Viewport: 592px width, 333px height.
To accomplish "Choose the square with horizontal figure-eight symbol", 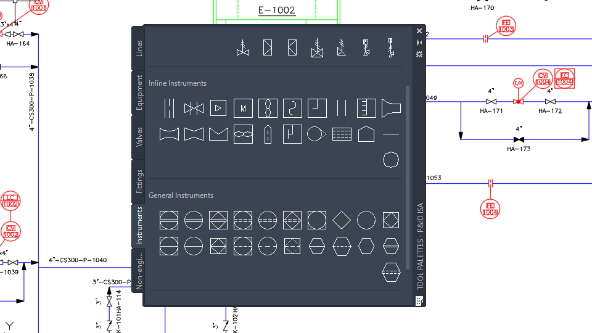I will [243, 134].
